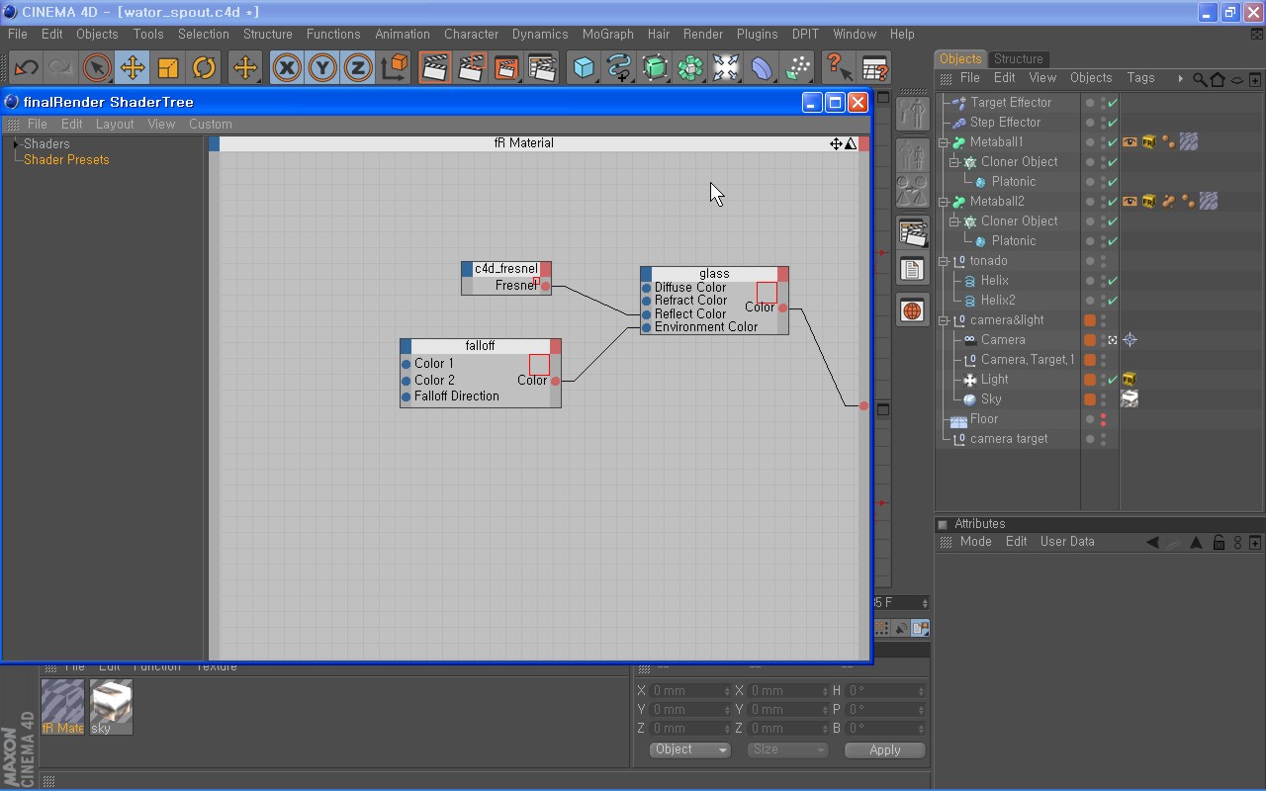Click falloff node color preview swatch
Image resolution: width=1266 pixels, height=791 pixels.
[x=539, y=365]
